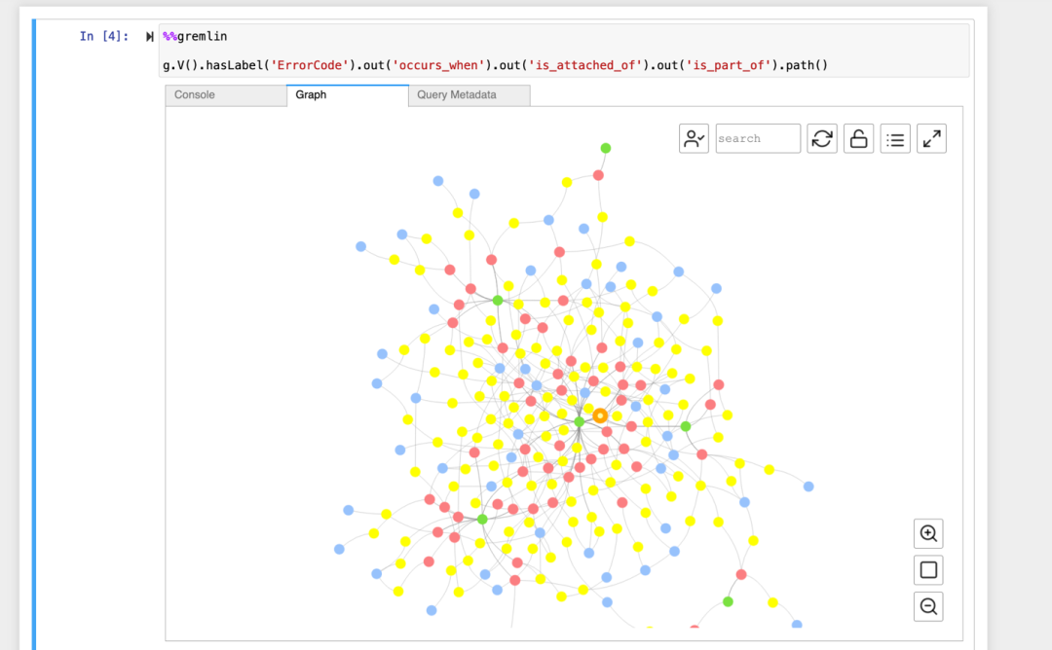1052x650 pixels.
Task: Select the green node beside the orange node
Action: click(x=580, y=421)
